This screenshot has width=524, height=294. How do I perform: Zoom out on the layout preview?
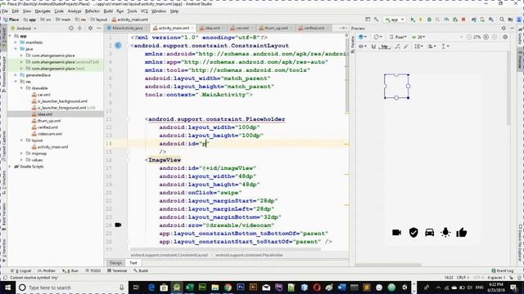point(469,37)
